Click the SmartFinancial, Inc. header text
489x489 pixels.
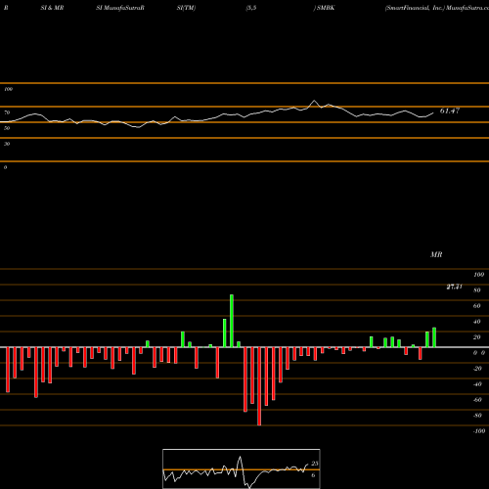tap(415, 8)
